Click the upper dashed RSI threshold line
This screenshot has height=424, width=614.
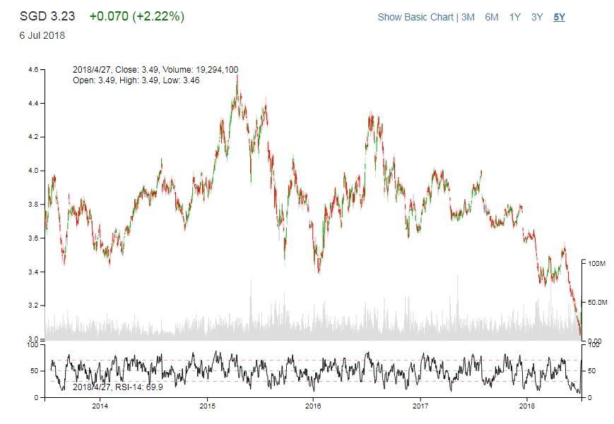pos(318,358)
